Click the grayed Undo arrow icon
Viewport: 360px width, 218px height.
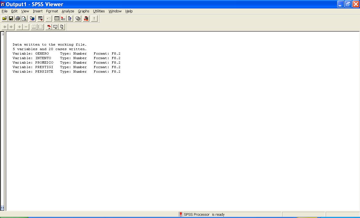pos(49,19)
